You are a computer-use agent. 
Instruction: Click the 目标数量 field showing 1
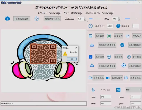pyautogui.click(x=136, y=26)
